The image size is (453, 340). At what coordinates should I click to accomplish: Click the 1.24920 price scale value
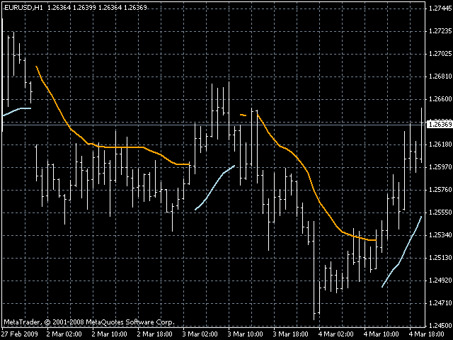pyautogui.click(x=440, y=280)
